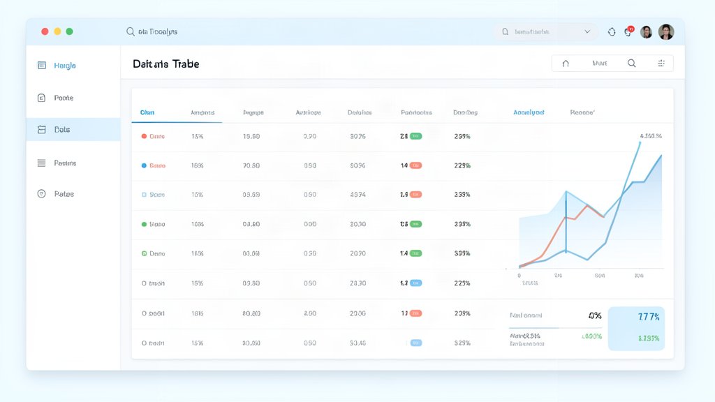Click the Hergls sidebar icon
Image resolution: width=715 pixels, height=402 pixels.
click(x=41, y=65)
